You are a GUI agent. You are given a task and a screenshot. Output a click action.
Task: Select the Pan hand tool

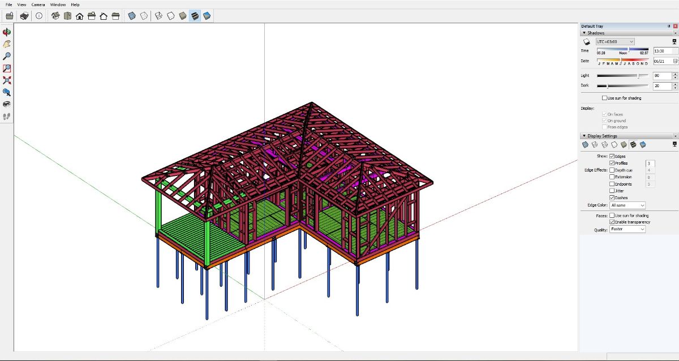click(7, 44)
